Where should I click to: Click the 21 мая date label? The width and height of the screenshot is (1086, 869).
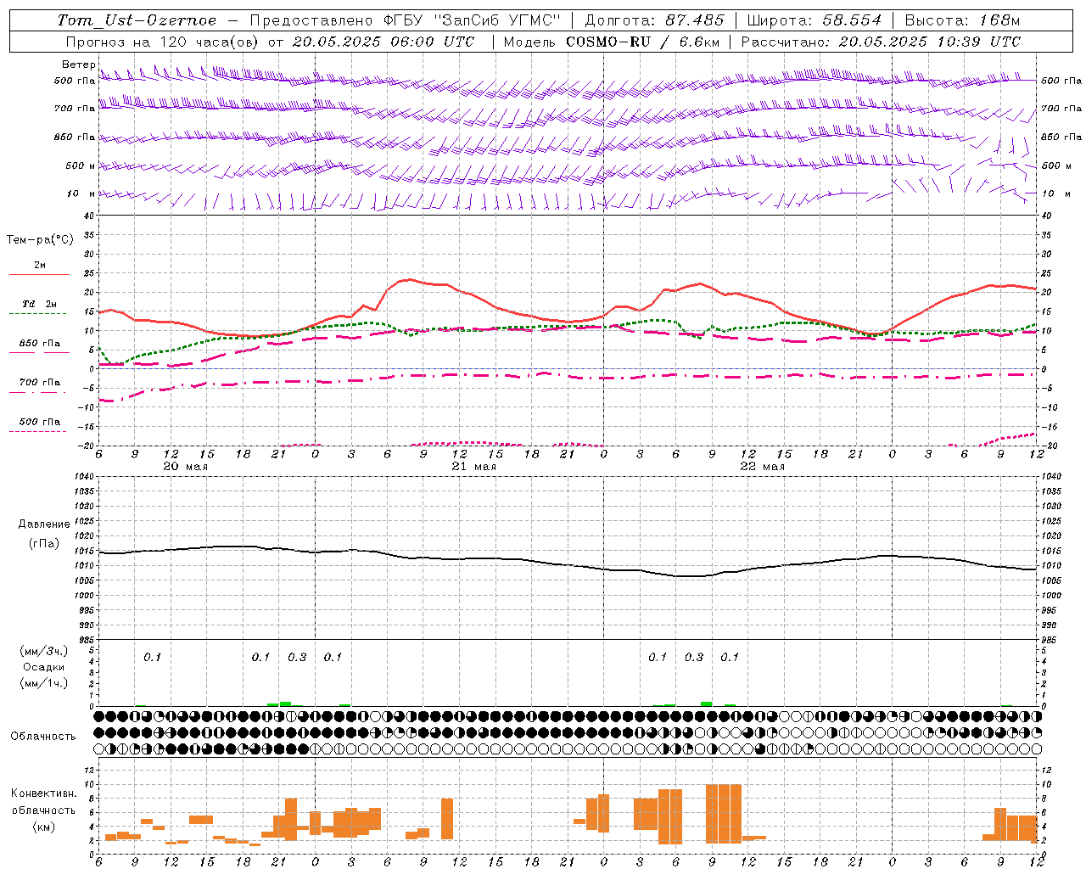(x=473, y=467)
